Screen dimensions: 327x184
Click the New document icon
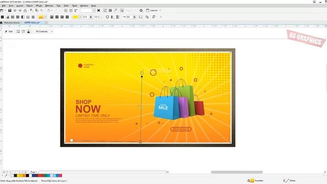click(2, 10)
